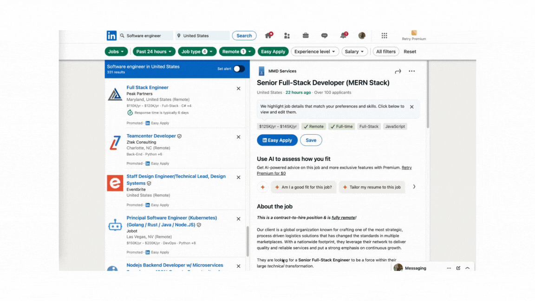Toggle the Set alert switch
This screenshot has width=535, height=301.
pos(239,69)
